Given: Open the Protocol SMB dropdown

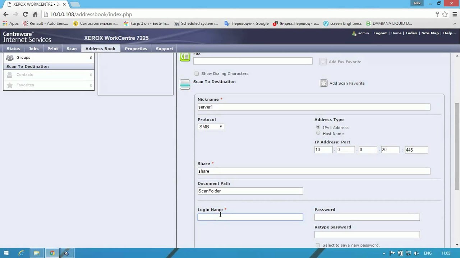Looking at the screenshot, I should (211, 126).
